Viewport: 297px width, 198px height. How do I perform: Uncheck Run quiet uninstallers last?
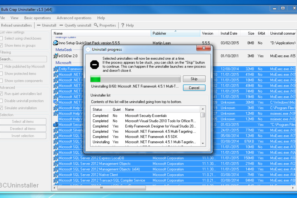[x=1, y=93]
